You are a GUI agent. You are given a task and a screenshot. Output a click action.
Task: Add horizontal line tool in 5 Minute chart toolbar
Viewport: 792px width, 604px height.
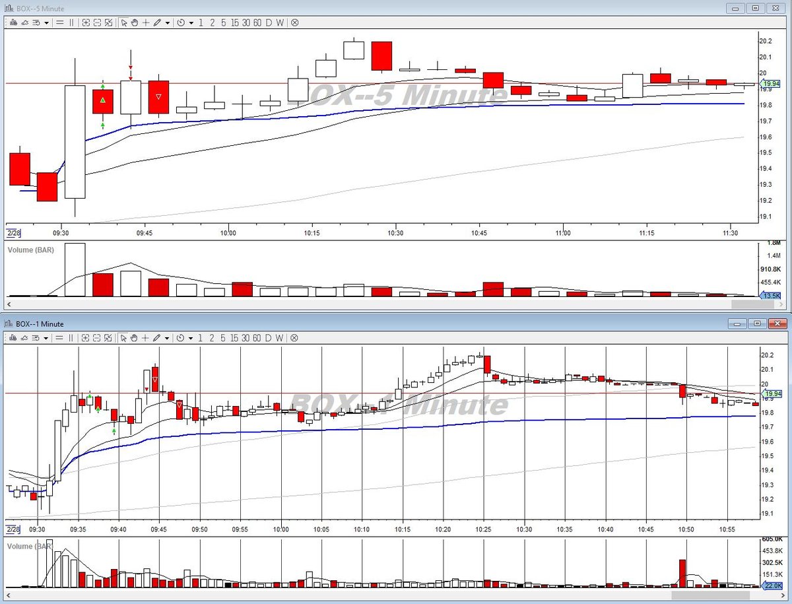(59, 22)
